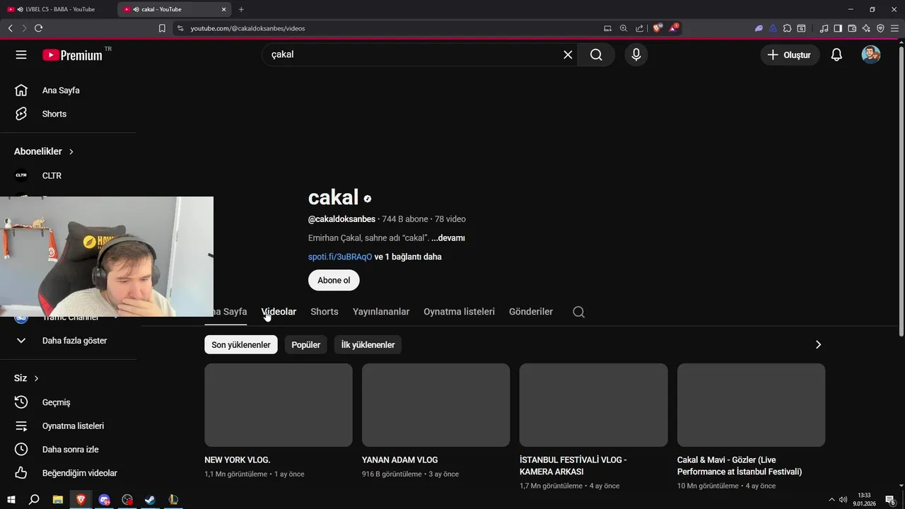905x509 pixels.
Task: Open File Explorer from the taskbar
Action: click(58, 500)
